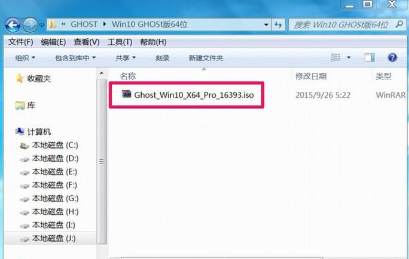Click the folder icon in address bar

53,24
